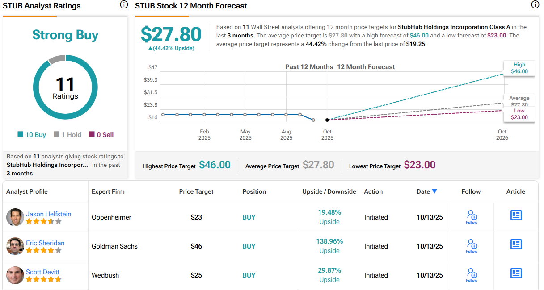Image resolution: width=544 pixels, height=290 pixels.
Task: Click the October 2025 chart data point
Action: 327,120
